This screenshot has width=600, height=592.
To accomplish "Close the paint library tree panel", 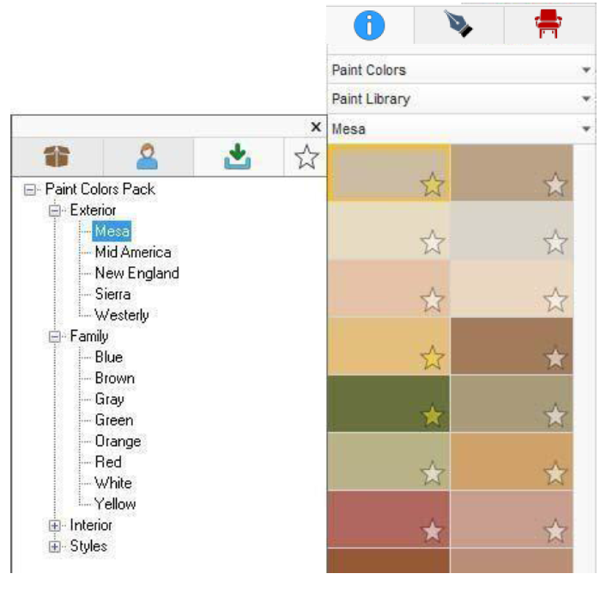I will (316, 127).
